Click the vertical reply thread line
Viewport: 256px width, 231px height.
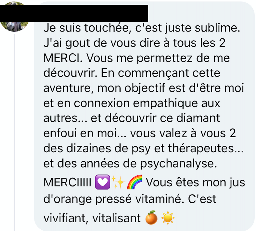point(14,132)
